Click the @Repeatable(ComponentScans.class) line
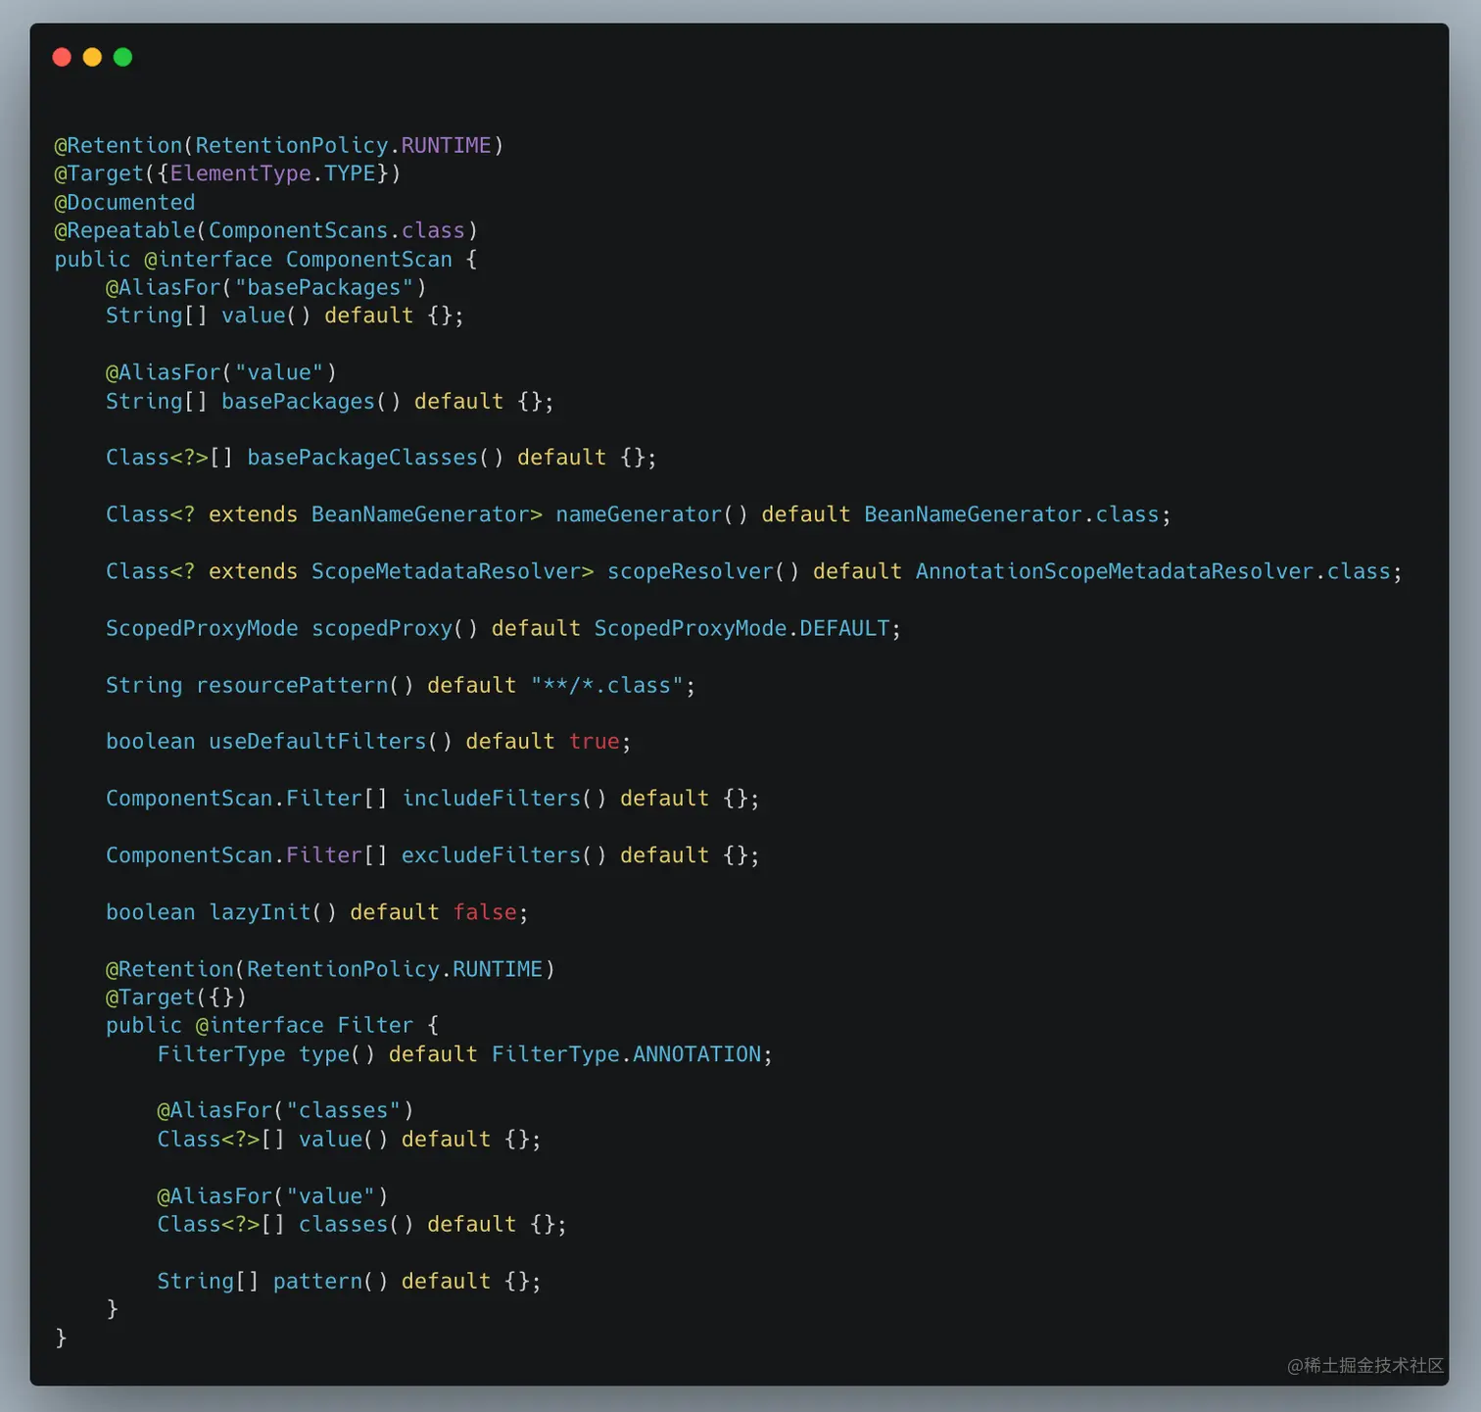Screen dimensions: 1481x1412 pyautogui.click(x=265, y=230)
